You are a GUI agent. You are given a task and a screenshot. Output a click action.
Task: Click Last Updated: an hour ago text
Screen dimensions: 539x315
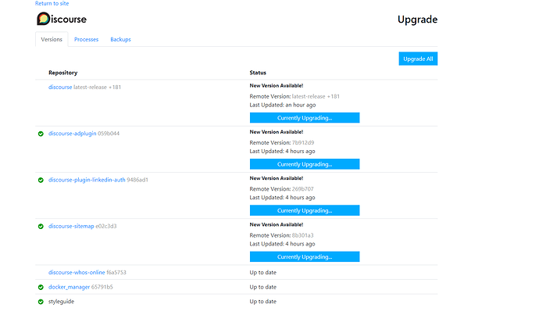coord(283,105)
